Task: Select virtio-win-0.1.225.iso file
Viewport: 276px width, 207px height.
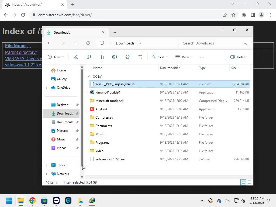Action: tap(170, 159)
